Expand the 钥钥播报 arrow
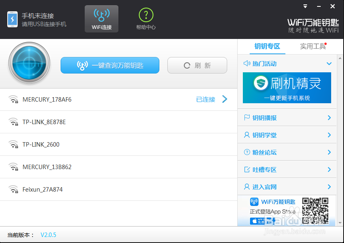The width and height of the screenshot is (344, 243). pyautogui.click(x=329, y=118)
